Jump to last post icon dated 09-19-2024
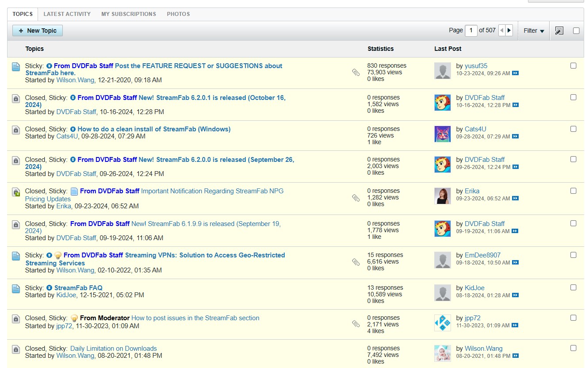 [x=516, y=231]
